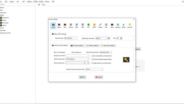Pick the RDP session type
The height and width of the screenshot is (104, 184).
77,26
